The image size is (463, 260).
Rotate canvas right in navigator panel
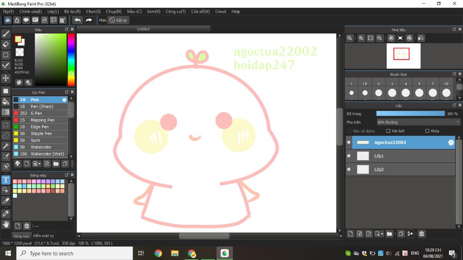click(409, 38)
